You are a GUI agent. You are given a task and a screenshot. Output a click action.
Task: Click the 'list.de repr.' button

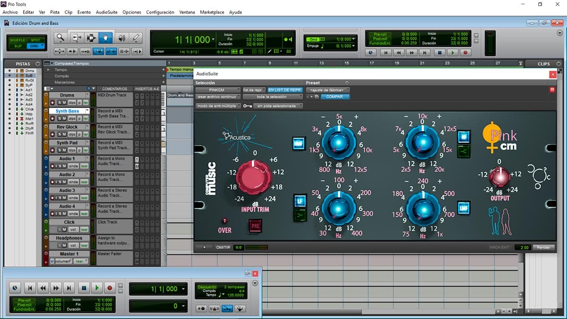(x=255, y=90)
